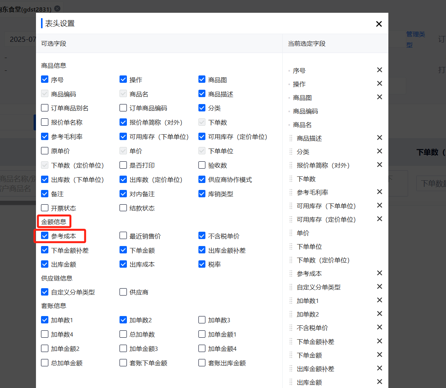Tick the 是否打印 checkbox
Image resolution: width=446 pixels, height=388 pixels.
click(x=123, y=165)
